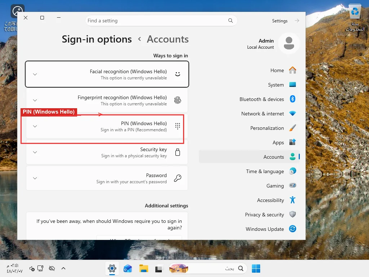Click the Time & language globe icon
Screen dimensions: 369x277
tap(293, 171)
